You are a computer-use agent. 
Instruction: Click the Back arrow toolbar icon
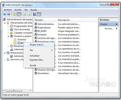click(x=5, y=14)
